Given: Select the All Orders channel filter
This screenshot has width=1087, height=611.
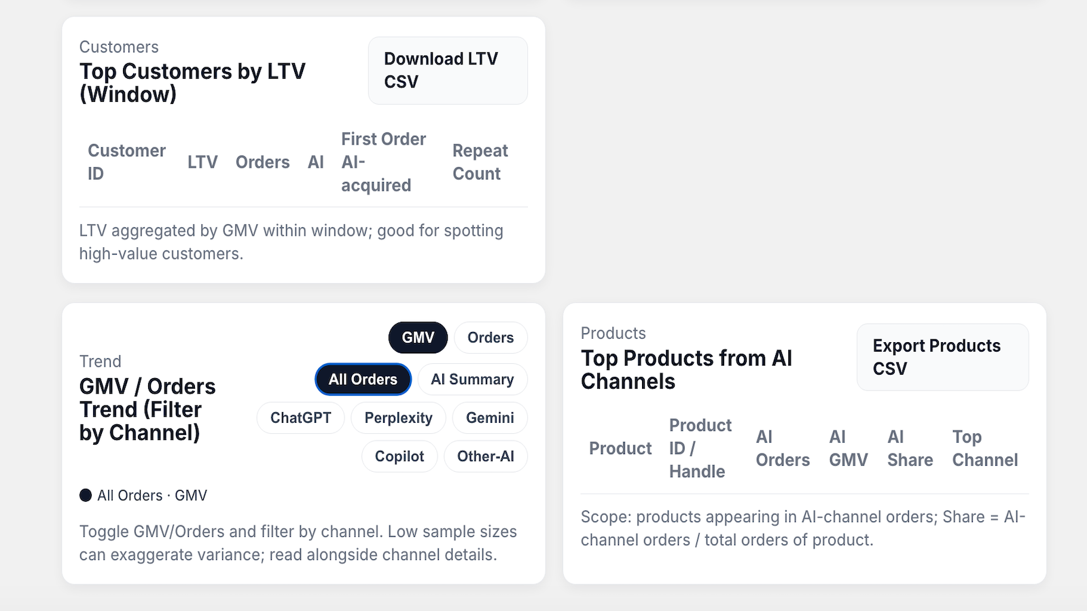Looking at the screenshot, I should [x=363, y=379].
